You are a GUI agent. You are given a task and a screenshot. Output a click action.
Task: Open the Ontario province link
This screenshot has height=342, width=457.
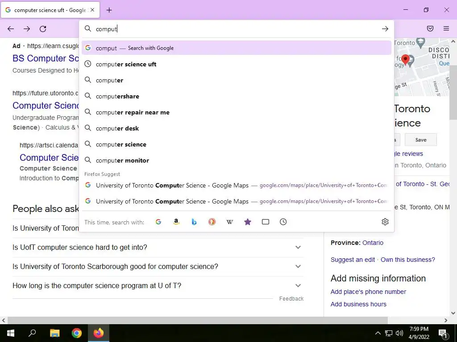(373, 243)
